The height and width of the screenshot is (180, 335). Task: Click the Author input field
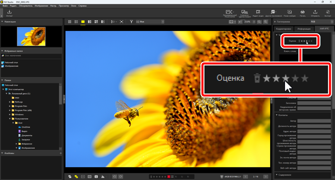tap(314, 121)
